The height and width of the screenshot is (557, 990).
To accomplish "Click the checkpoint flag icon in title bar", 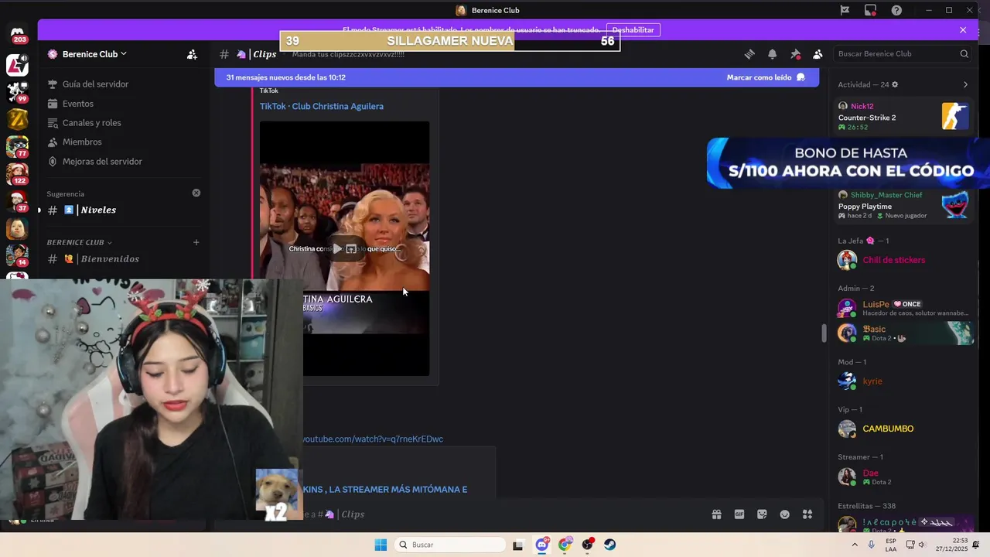I will [x=845, y=10].
